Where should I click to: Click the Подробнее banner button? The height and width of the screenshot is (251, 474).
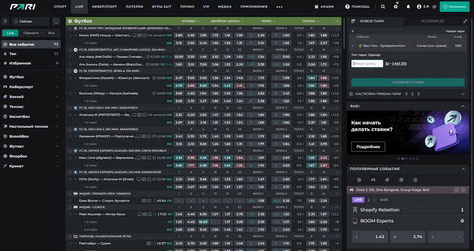click(368, 147)
